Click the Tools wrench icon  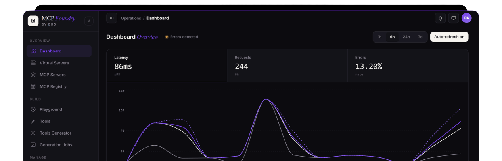coord(33,121)
